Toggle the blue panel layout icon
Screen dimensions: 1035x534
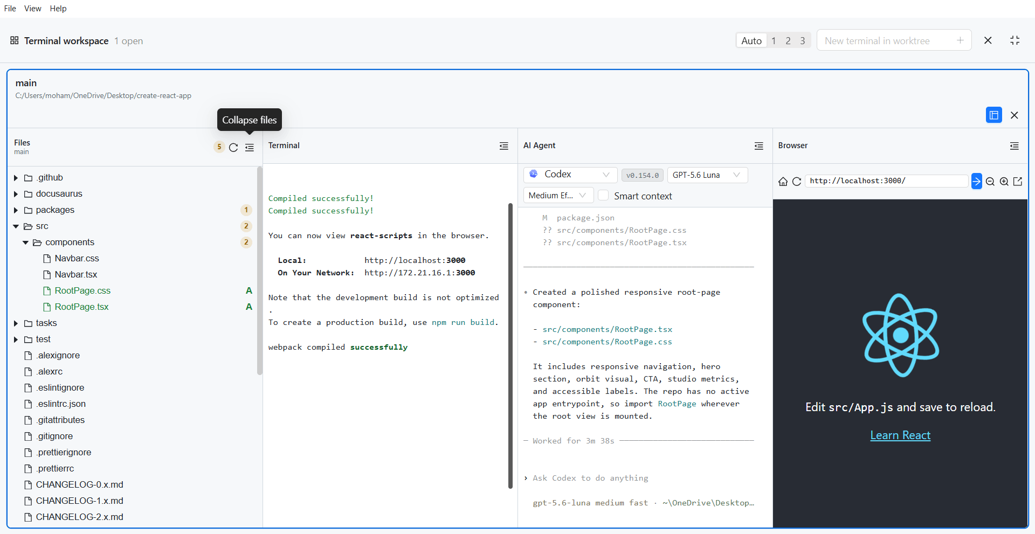pos(993,115)
